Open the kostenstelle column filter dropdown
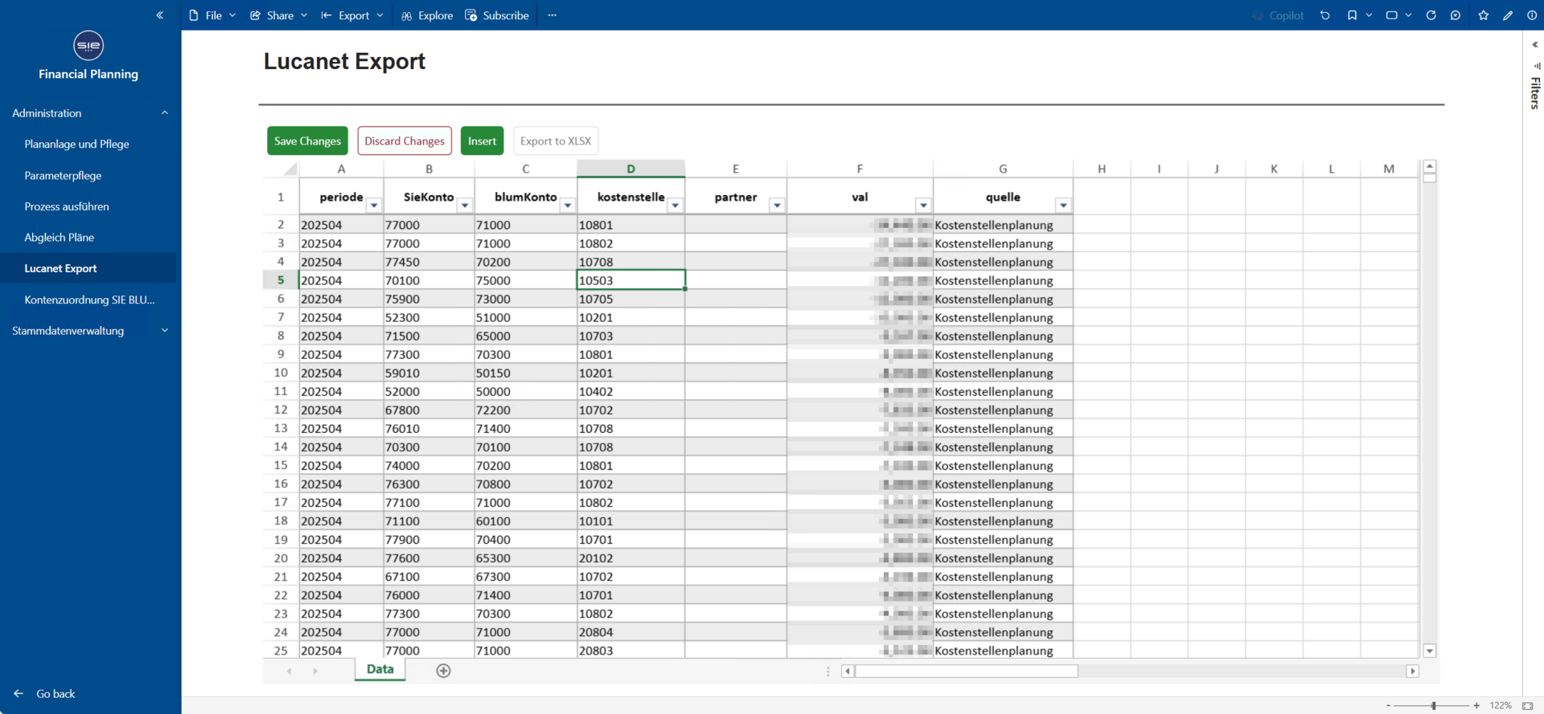The width and height of the screenshot is (1544, 714). click(675, 206)
